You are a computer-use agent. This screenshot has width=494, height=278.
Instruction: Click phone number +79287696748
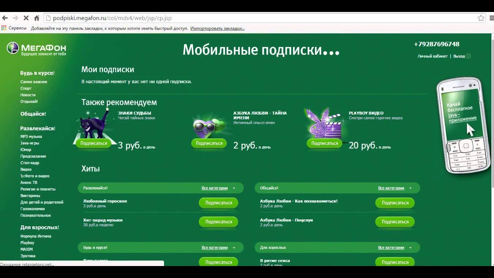pyautogui.click(x=436, y=44)
